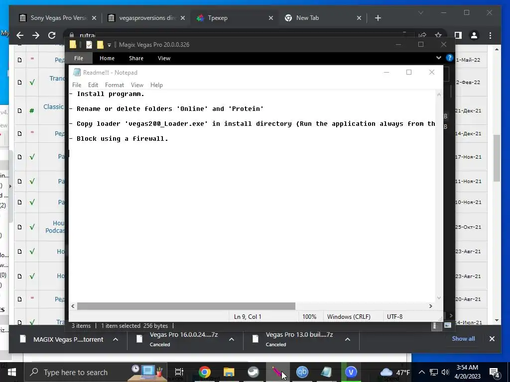
Task: Click the New folder quick access icon
Action: [x=100, y=44]
